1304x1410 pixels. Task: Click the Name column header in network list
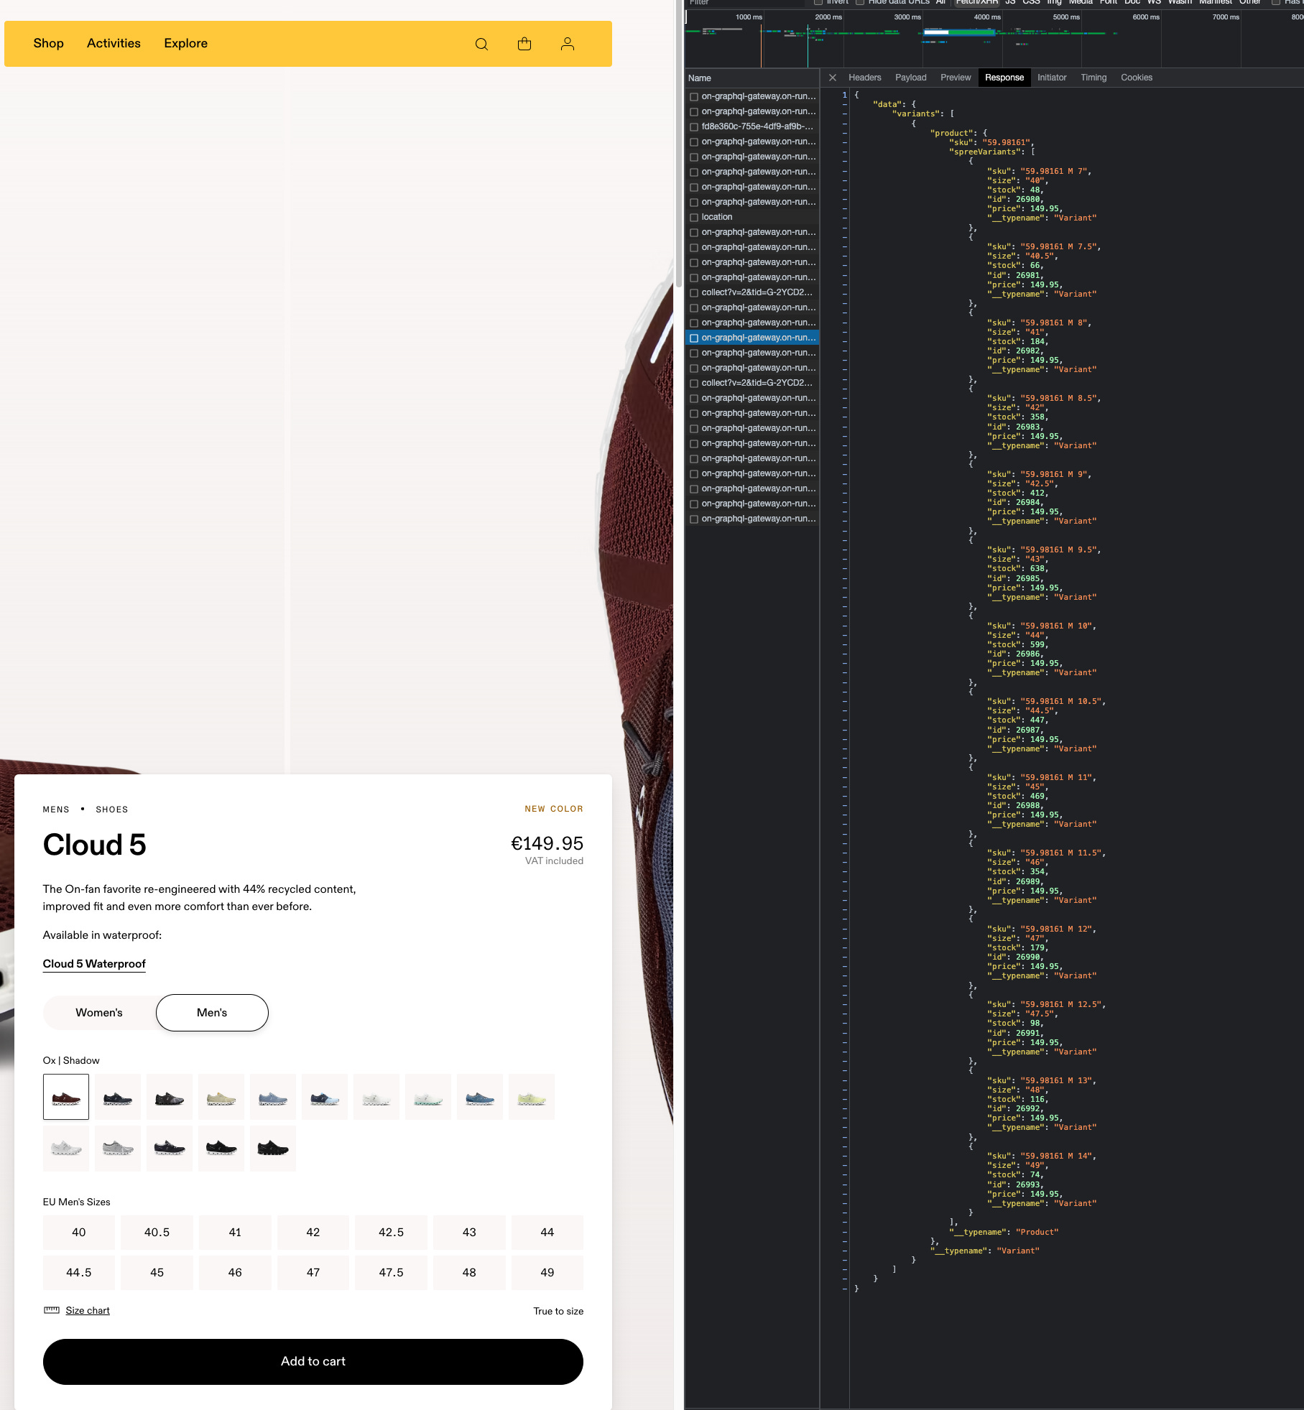pos(752,78)
